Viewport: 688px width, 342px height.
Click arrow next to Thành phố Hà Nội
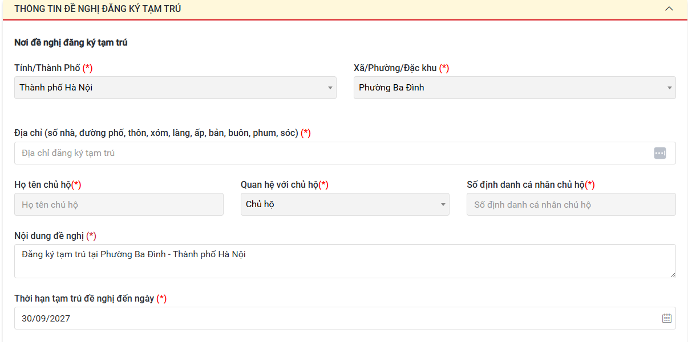click(x=330, y=88)
